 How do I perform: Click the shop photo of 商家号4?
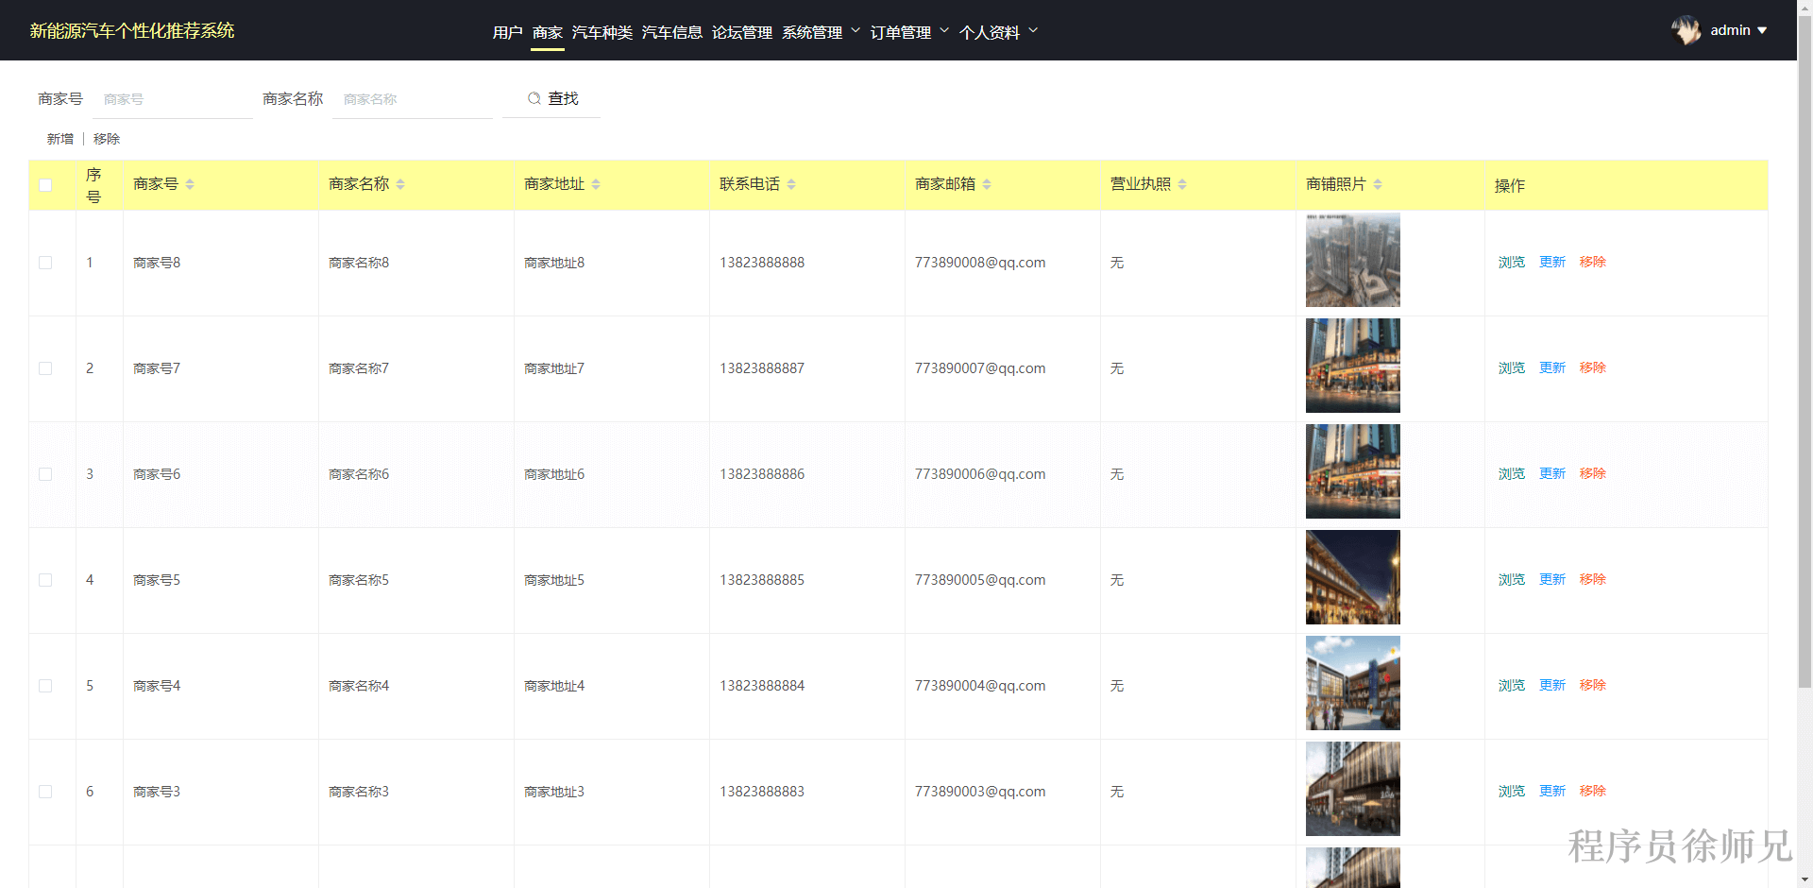(x=1352, y=683)
